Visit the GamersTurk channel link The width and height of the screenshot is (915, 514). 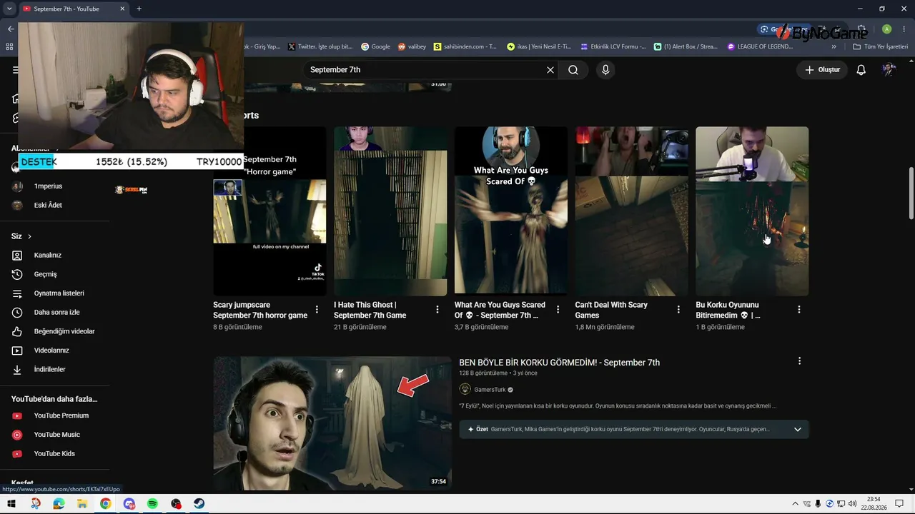tap(490, 390)
